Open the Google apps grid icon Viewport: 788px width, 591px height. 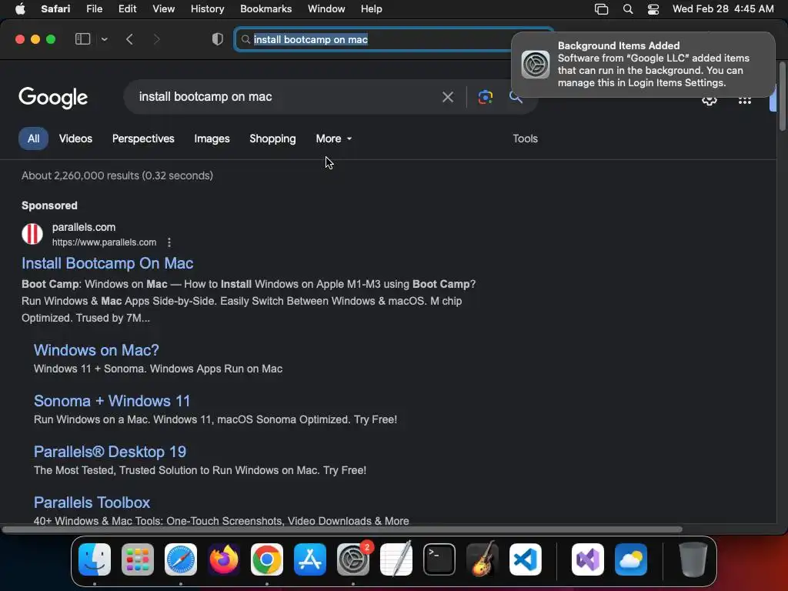pyautogui.click(x=744, y=100)
